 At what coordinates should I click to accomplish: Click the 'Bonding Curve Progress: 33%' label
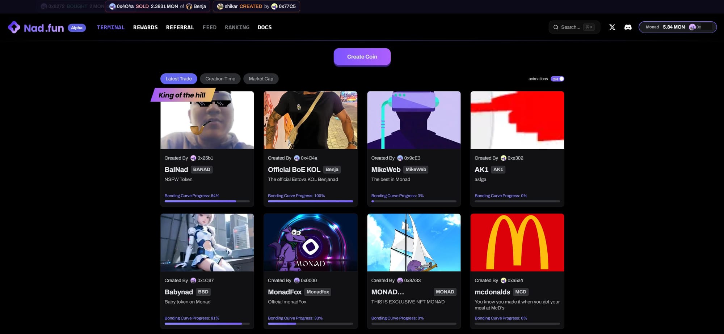[295, 318]
